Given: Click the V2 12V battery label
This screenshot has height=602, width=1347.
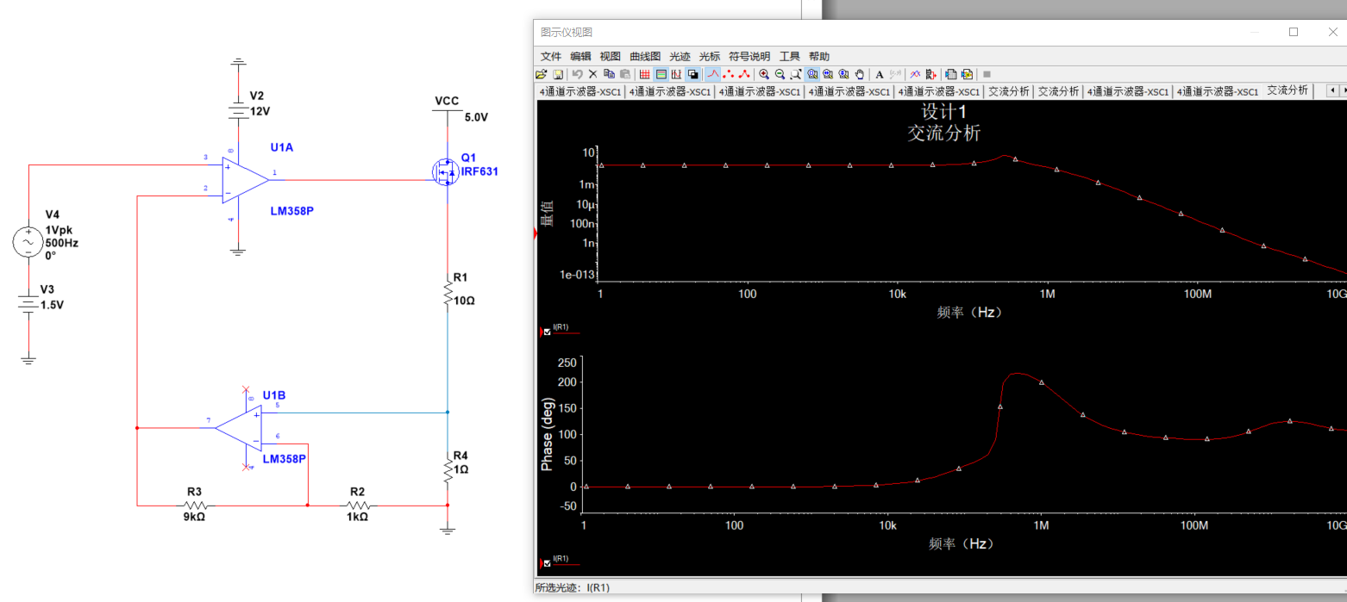Looking at the screenshot, I should [x=260, y=103].
